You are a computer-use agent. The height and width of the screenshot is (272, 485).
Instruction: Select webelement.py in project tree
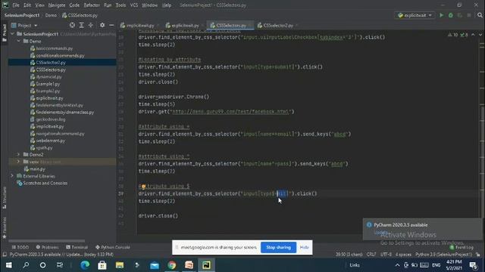coord(51,141)
